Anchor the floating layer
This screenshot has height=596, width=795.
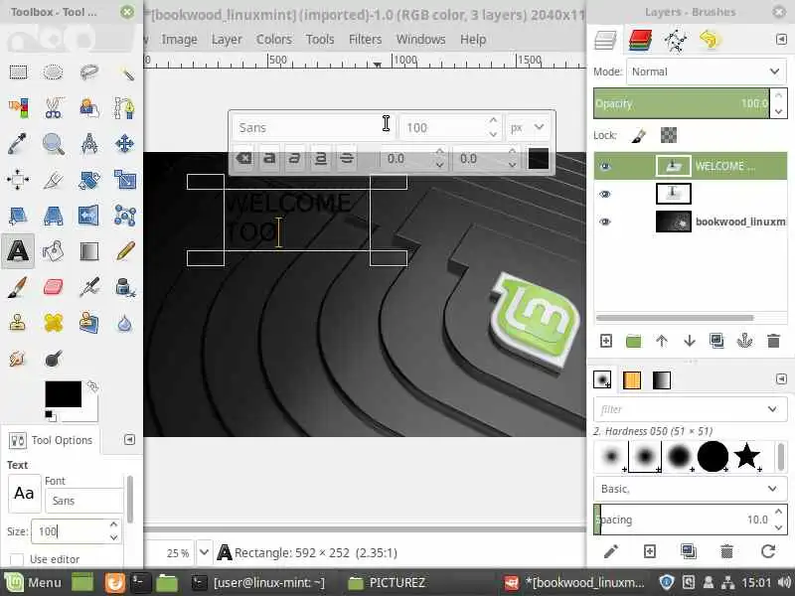coord(744,341)
